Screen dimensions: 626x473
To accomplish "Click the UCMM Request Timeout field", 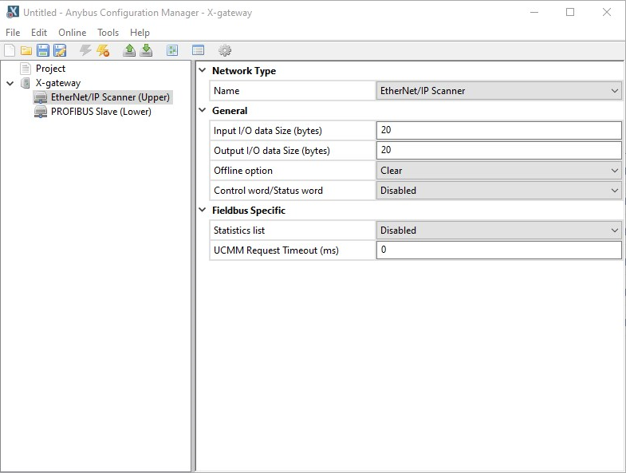I will click(x=498, y=250).
